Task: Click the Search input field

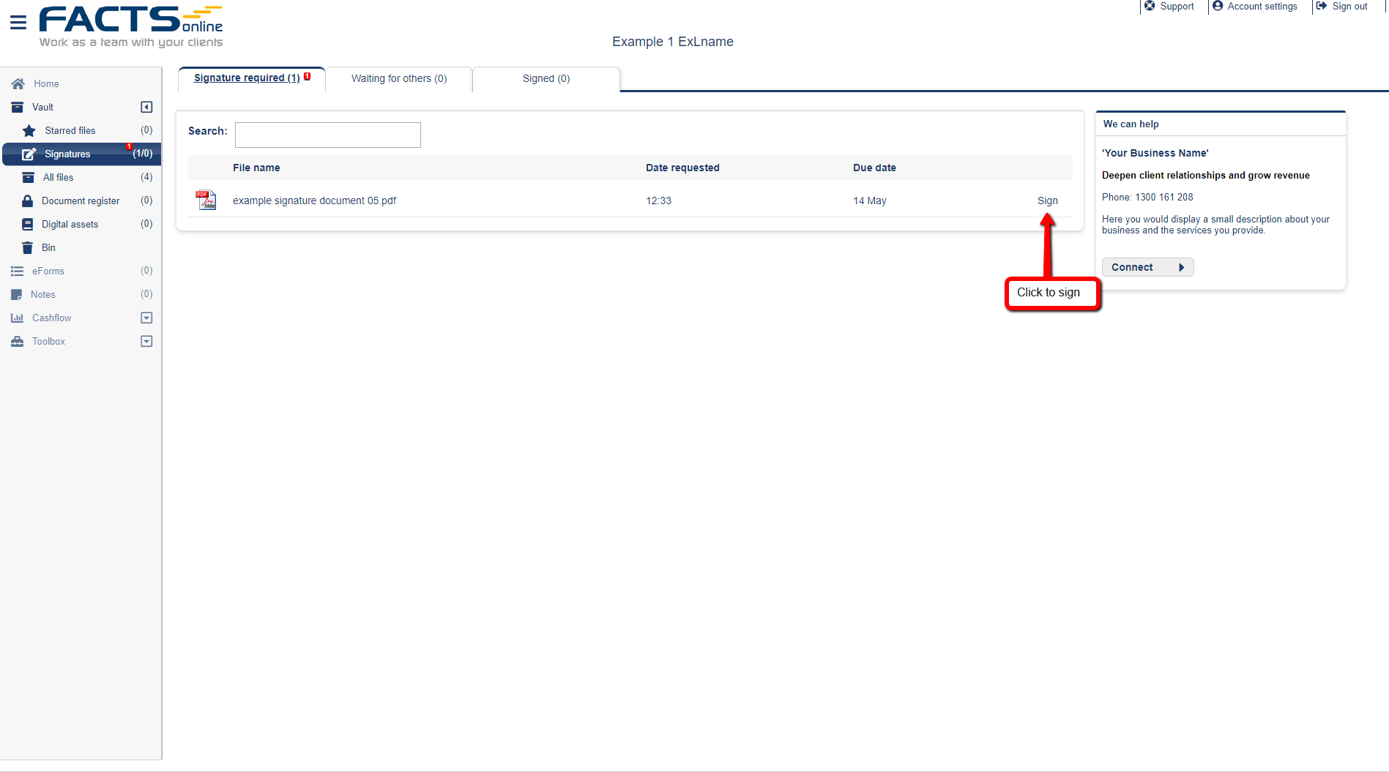Action: [328, 135]
